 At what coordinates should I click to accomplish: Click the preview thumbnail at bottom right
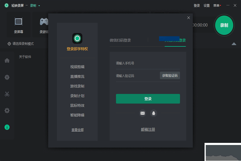pos(223,152)
